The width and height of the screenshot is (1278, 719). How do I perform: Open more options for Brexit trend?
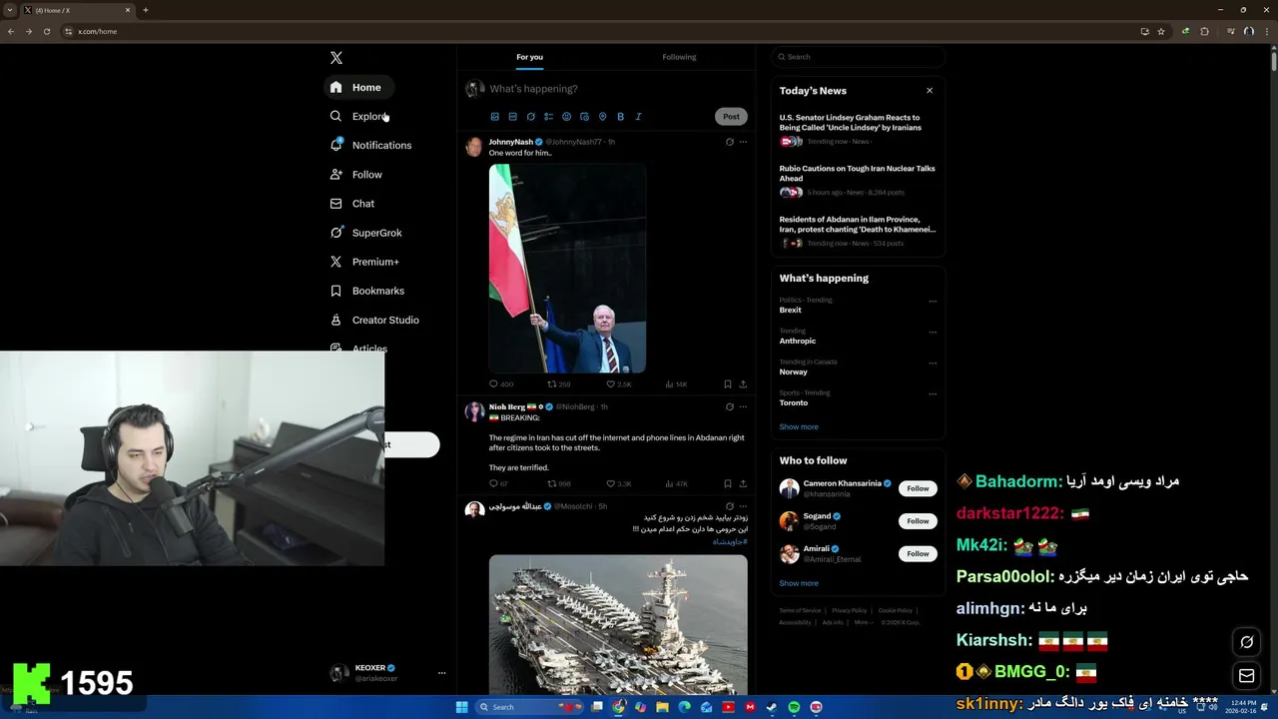point(933,301)
